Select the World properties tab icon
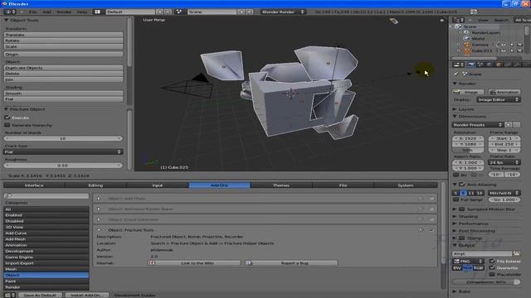 490,65
